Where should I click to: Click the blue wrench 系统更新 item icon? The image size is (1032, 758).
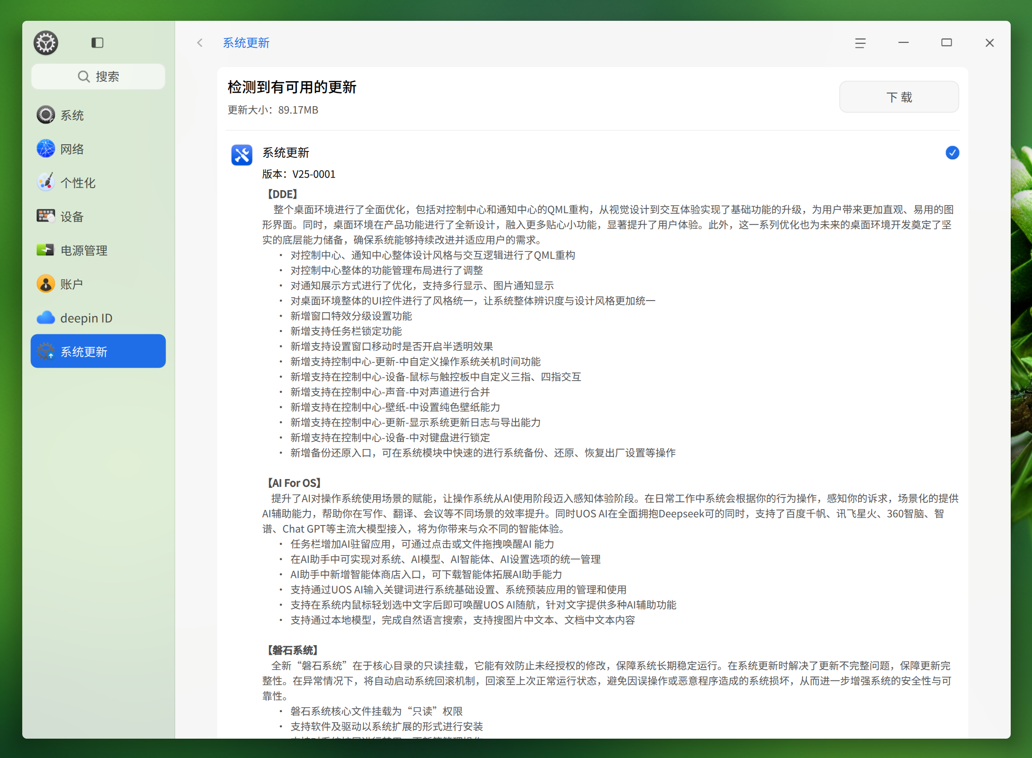coord(242,155)
